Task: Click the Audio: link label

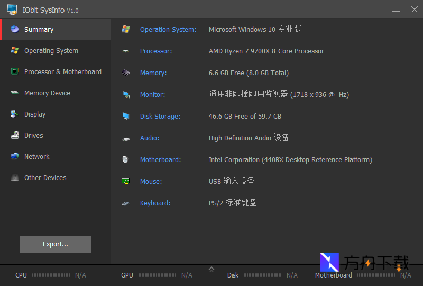Action: 150,138
